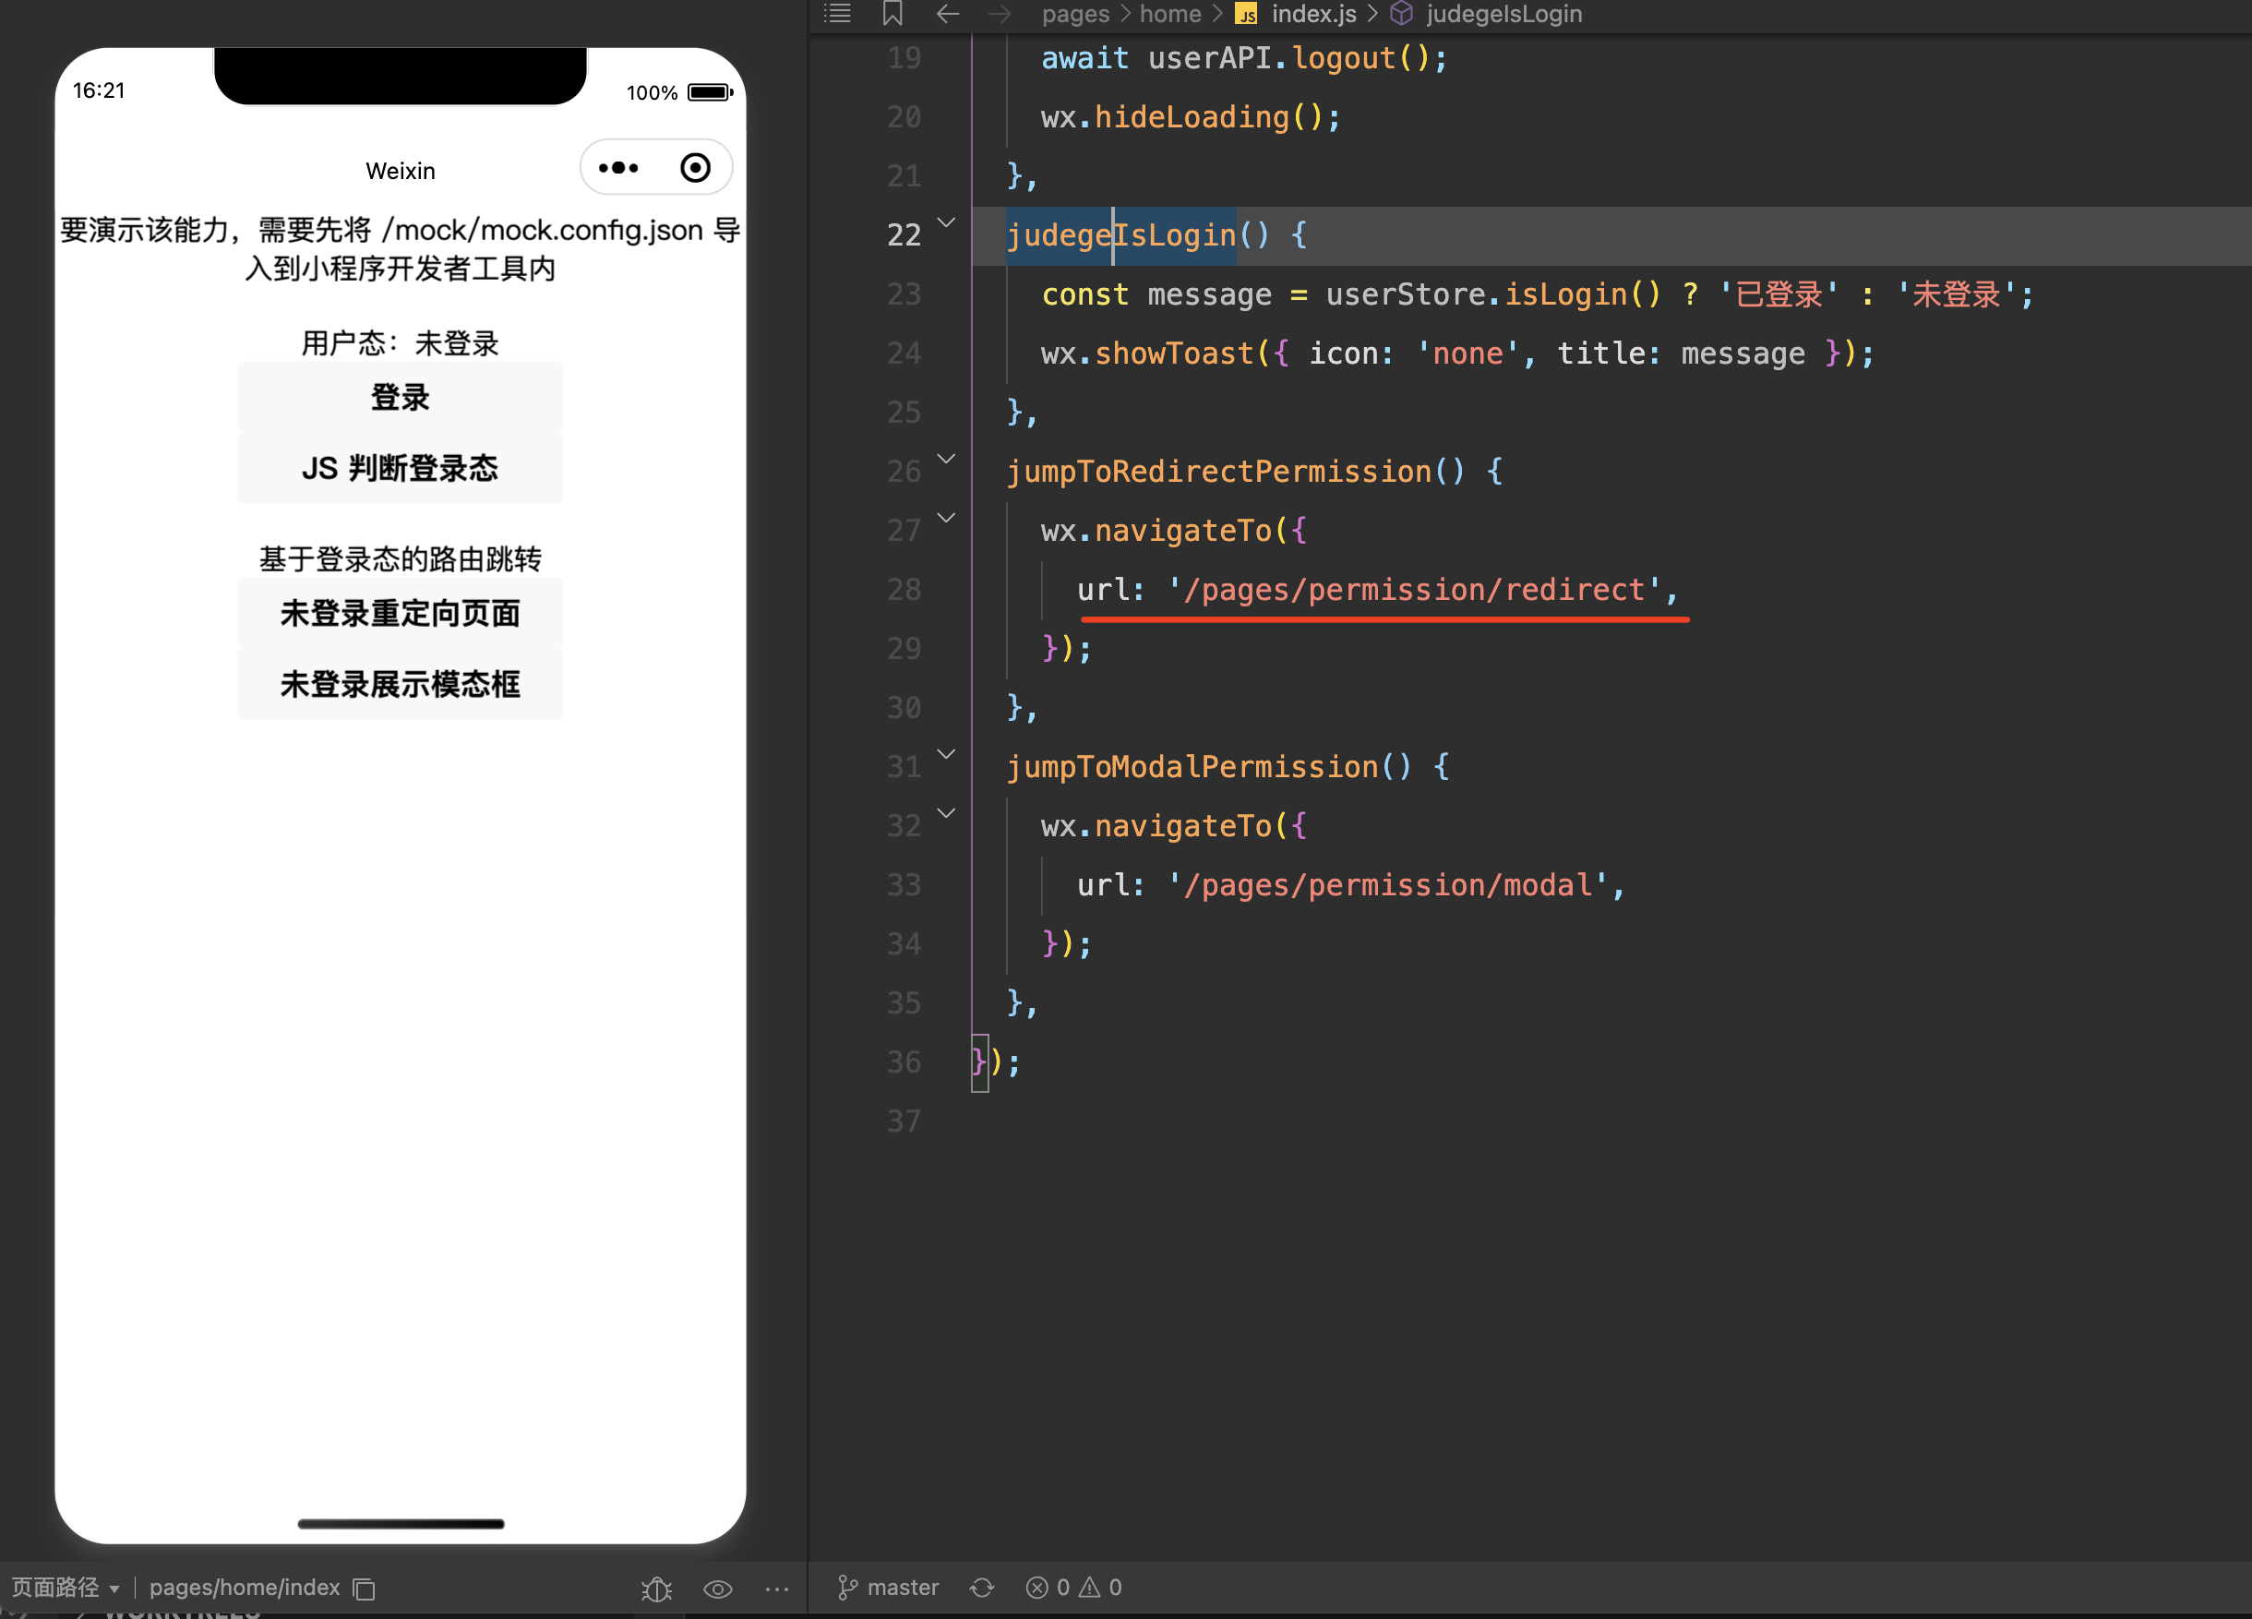
Task: Click the 基于登录态的路由跳转 heading
Action: coord(401,558)
